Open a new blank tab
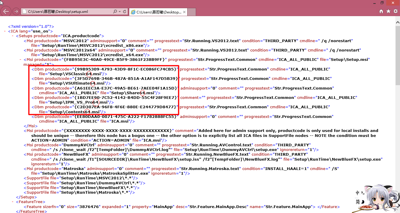Image resolution: width=400 pixels, height=213 pixels. (191, 12)
